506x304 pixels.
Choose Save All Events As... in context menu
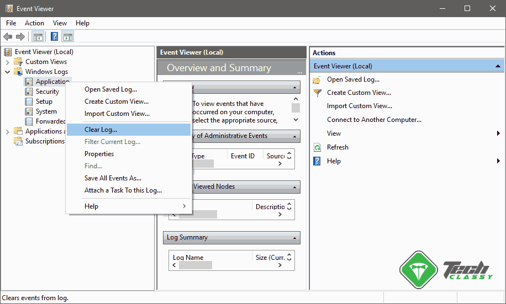(129, 178)
